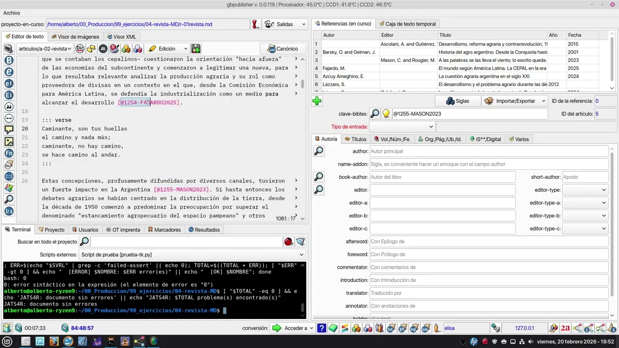
Task: Click the blue question-mark help icon
Action: pyautogui.click(x=322, y=328)
